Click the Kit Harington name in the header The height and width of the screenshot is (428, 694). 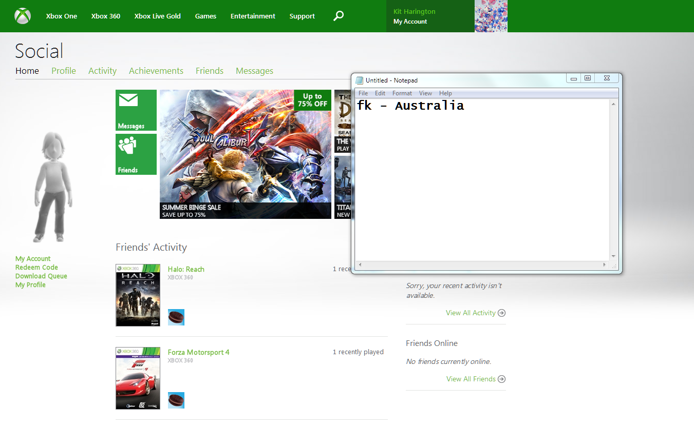[415, 11]
